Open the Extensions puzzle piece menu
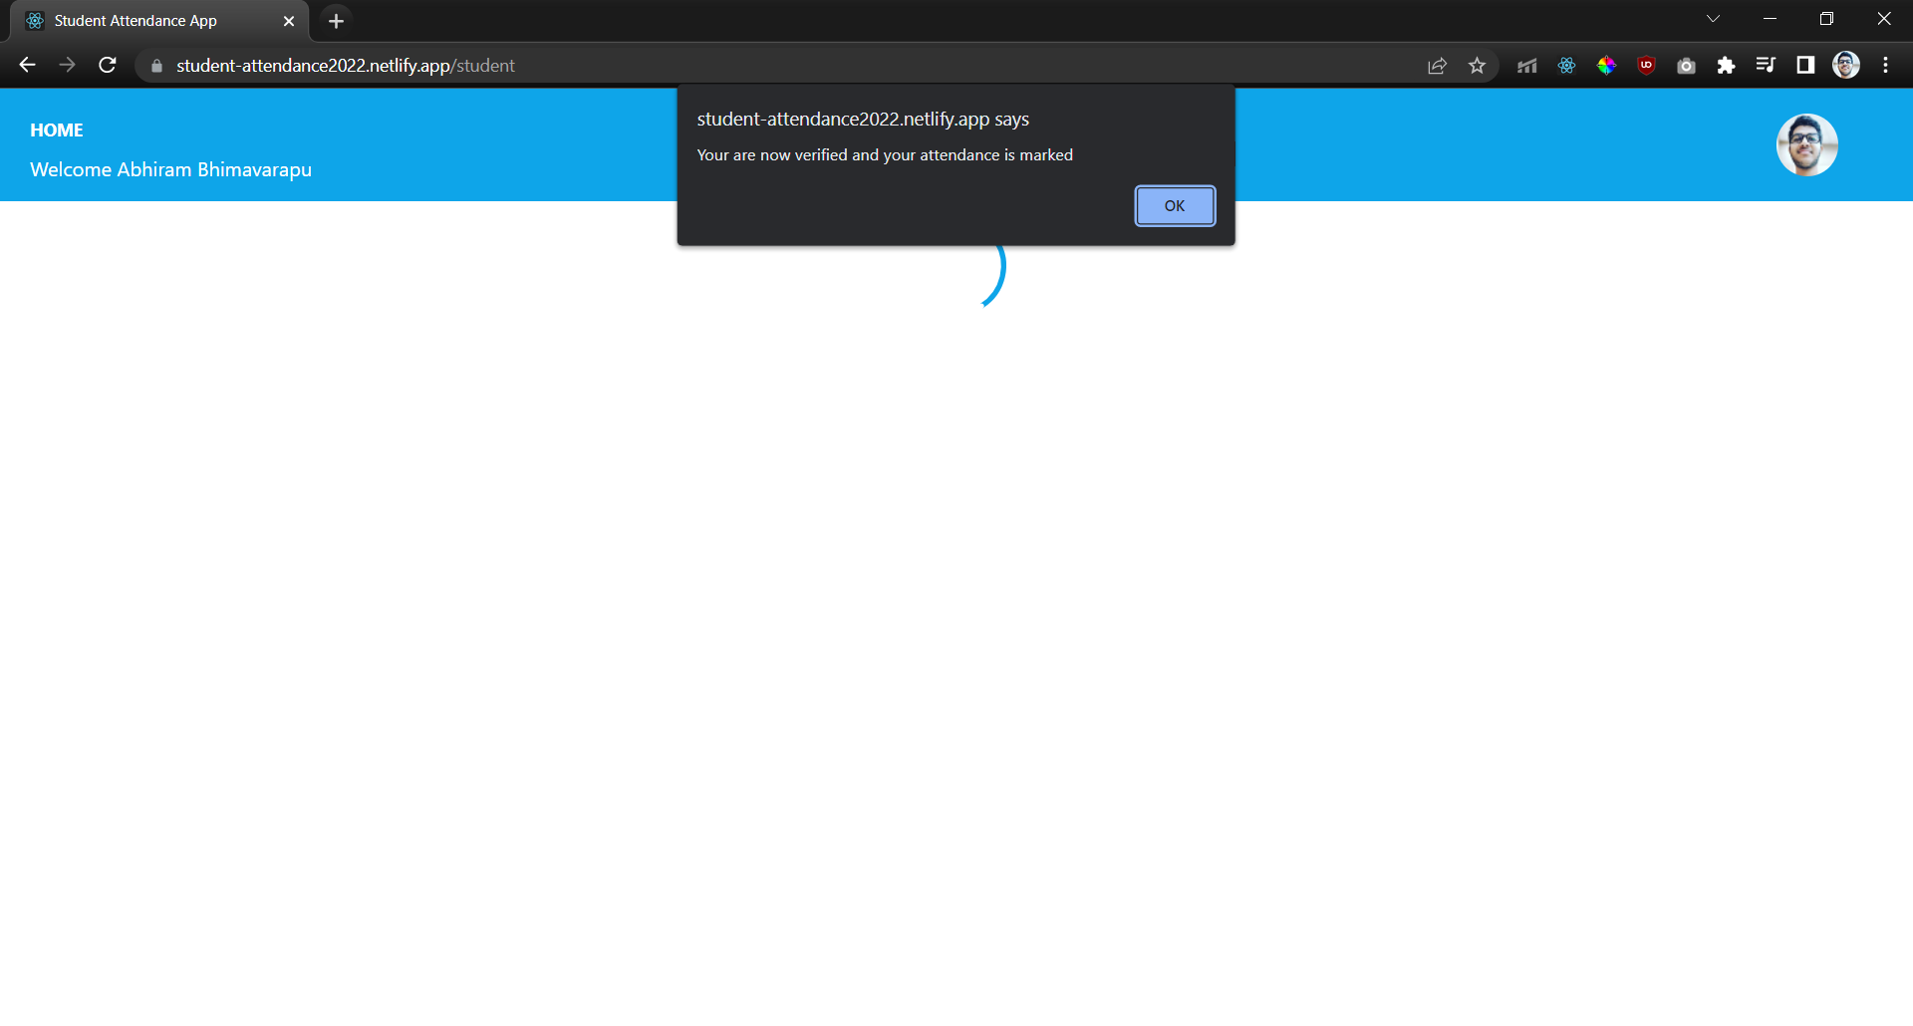The image size is (1913, 1026). point(1726,65)
